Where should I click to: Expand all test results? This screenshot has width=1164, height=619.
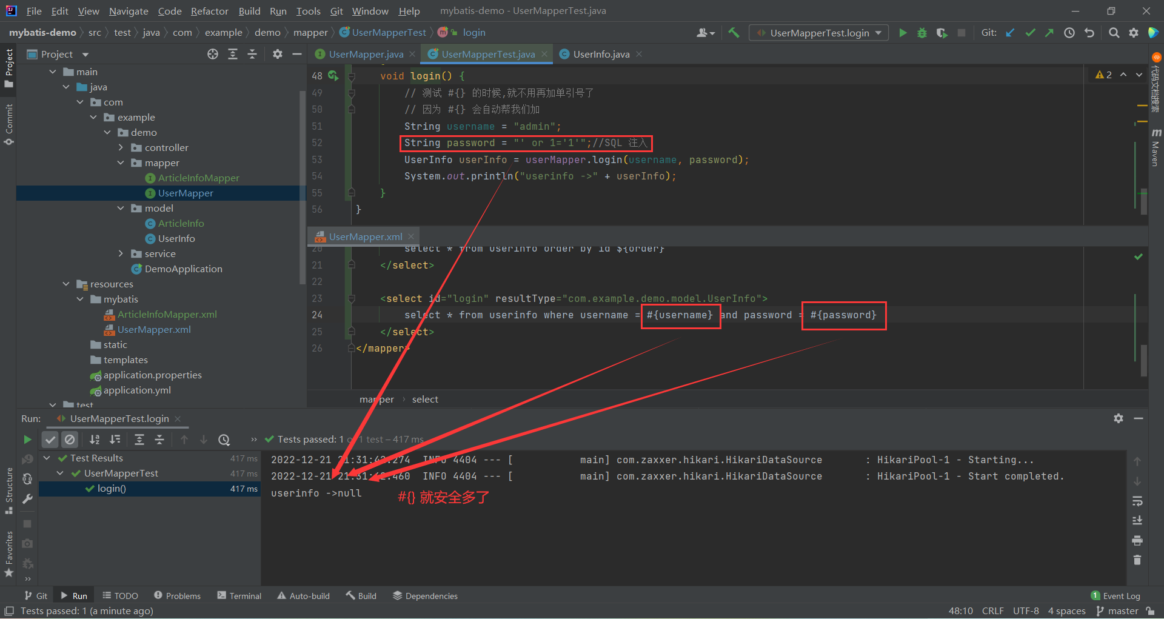click(x=139, y=440)
